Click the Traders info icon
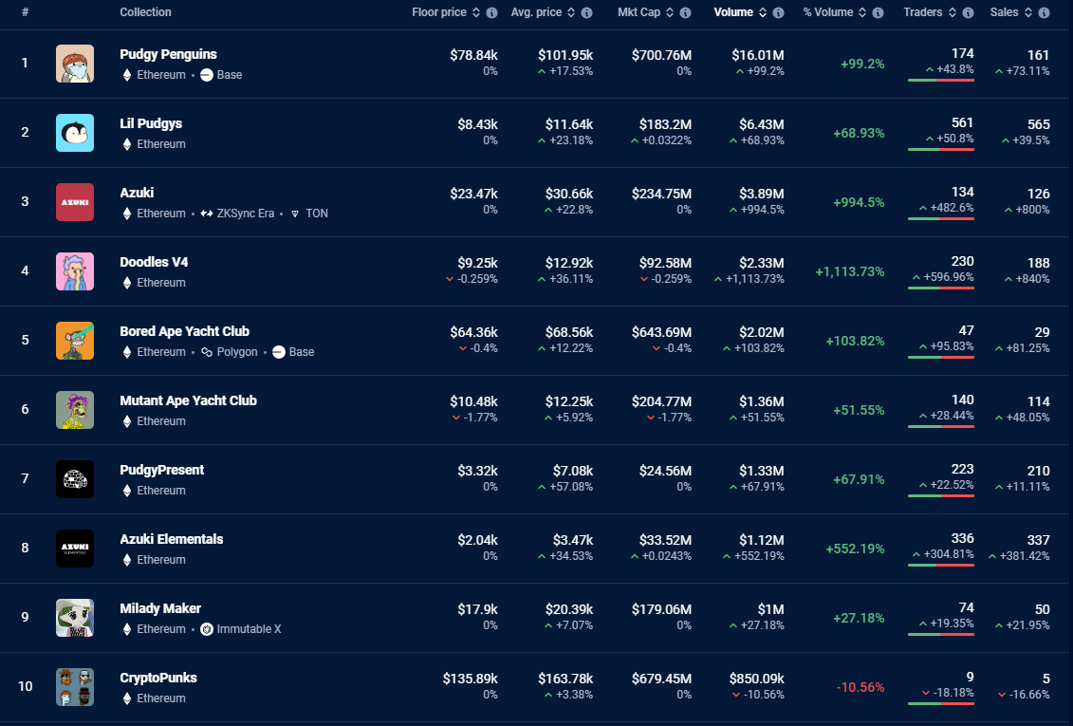 (x=968, y=12)
